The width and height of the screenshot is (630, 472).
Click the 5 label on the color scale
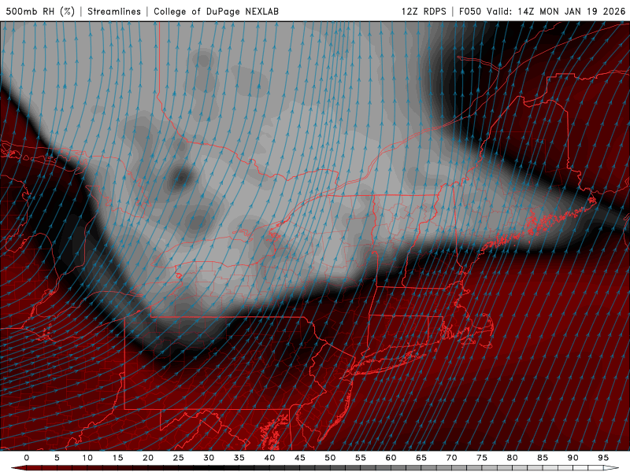point(57,458)
